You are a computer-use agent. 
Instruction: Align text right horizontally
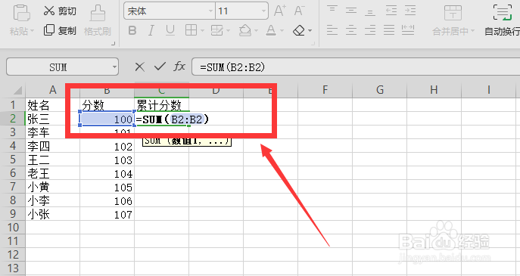(370, 30)
